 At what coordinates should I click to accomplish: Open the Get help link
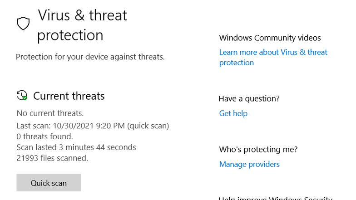pos(233,113)
